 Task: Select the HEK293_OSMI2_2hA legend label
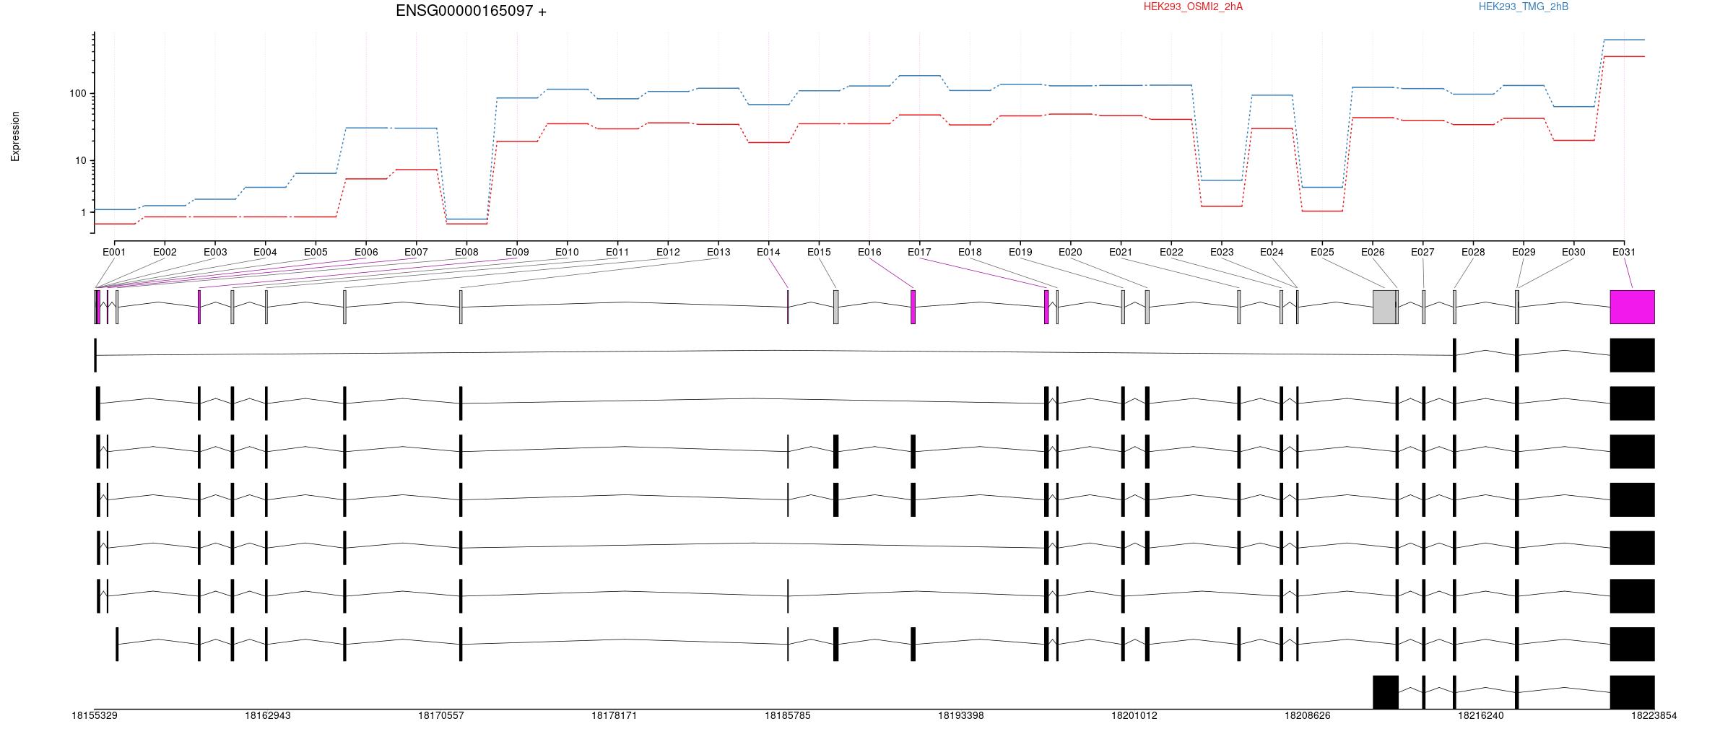pos(1193,6)
